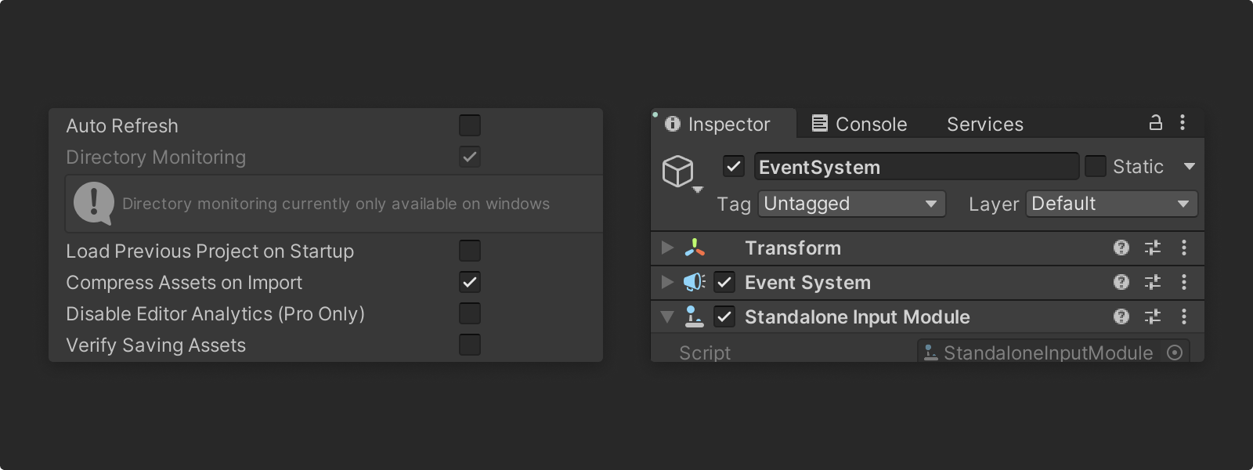
Task: Click the Inspector lock icon
Action: [1155, 122]
